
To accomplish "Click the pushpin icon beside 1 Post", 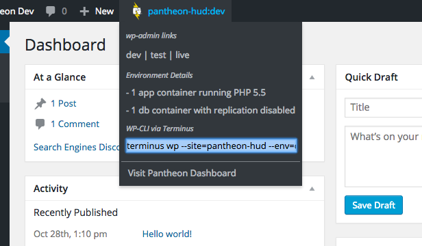I will [x=40, y=104].
